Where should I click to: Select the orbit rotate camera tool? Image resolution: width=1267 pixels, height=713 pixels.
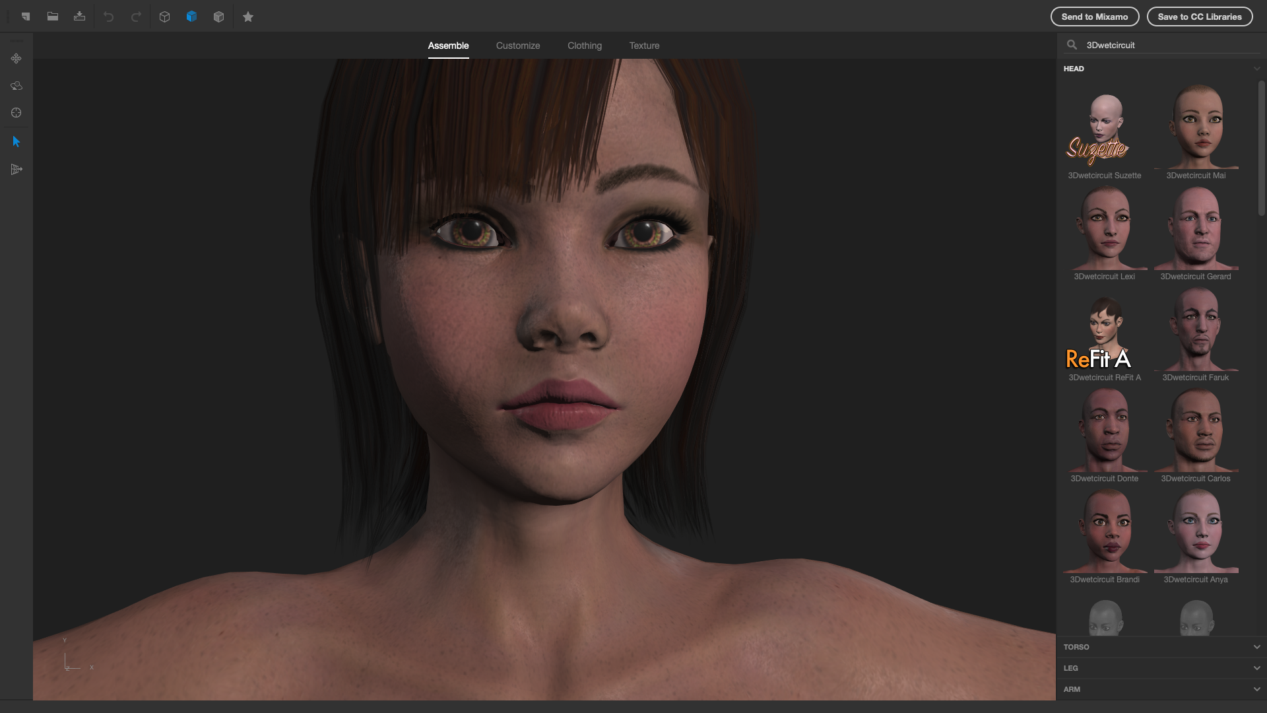pos(16,86)
